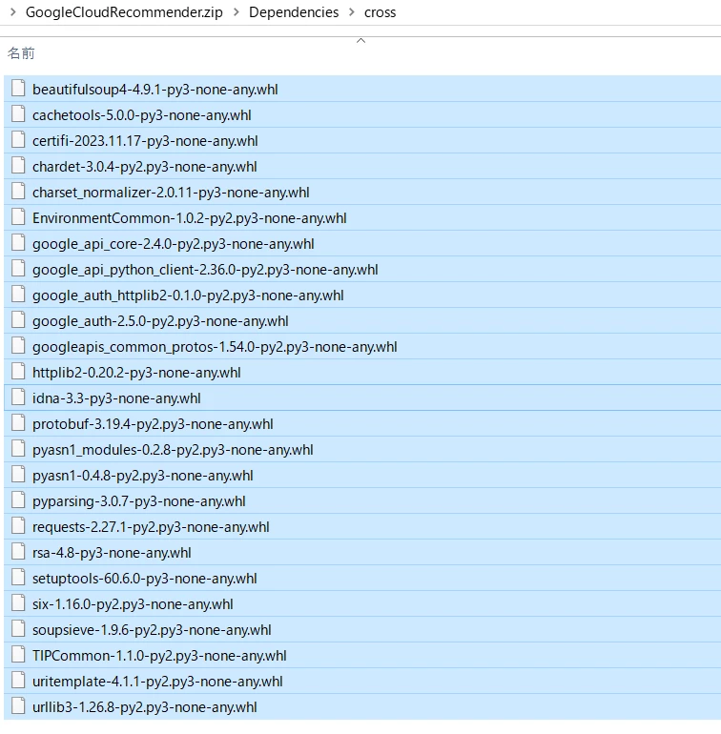Select rsa-4.8-py3-none-any.whl file name
The height and width of the screenshot is (734, 721).
112,553
